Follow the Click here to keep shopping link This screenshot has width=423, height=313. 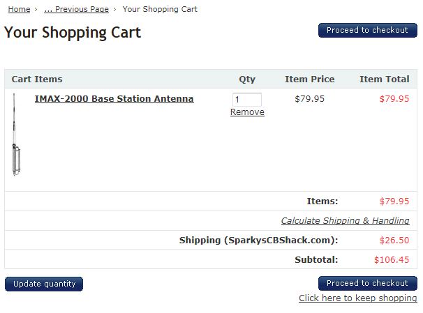[x=357, y=298]
